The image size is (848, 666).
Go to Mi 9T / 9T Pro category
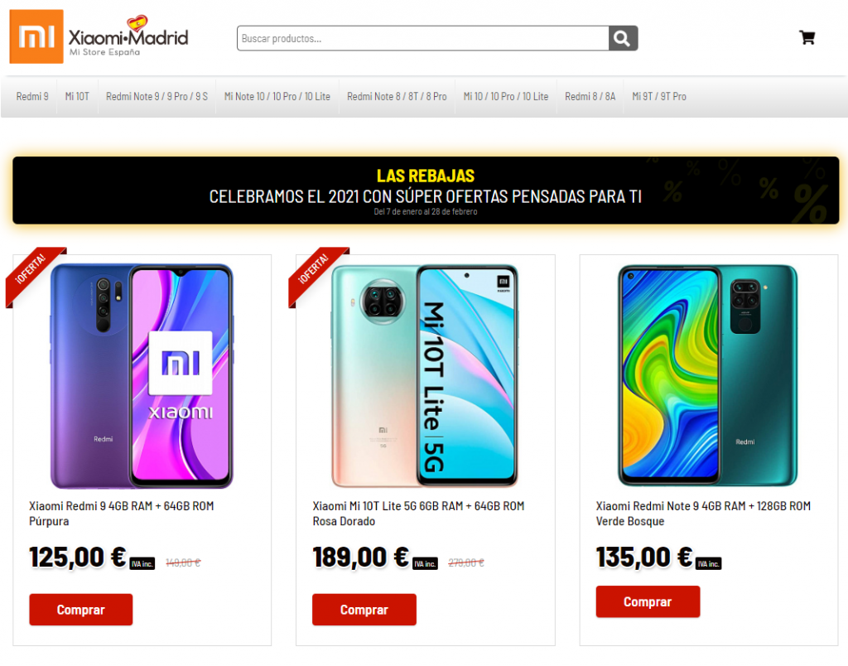tap(659, 96)
